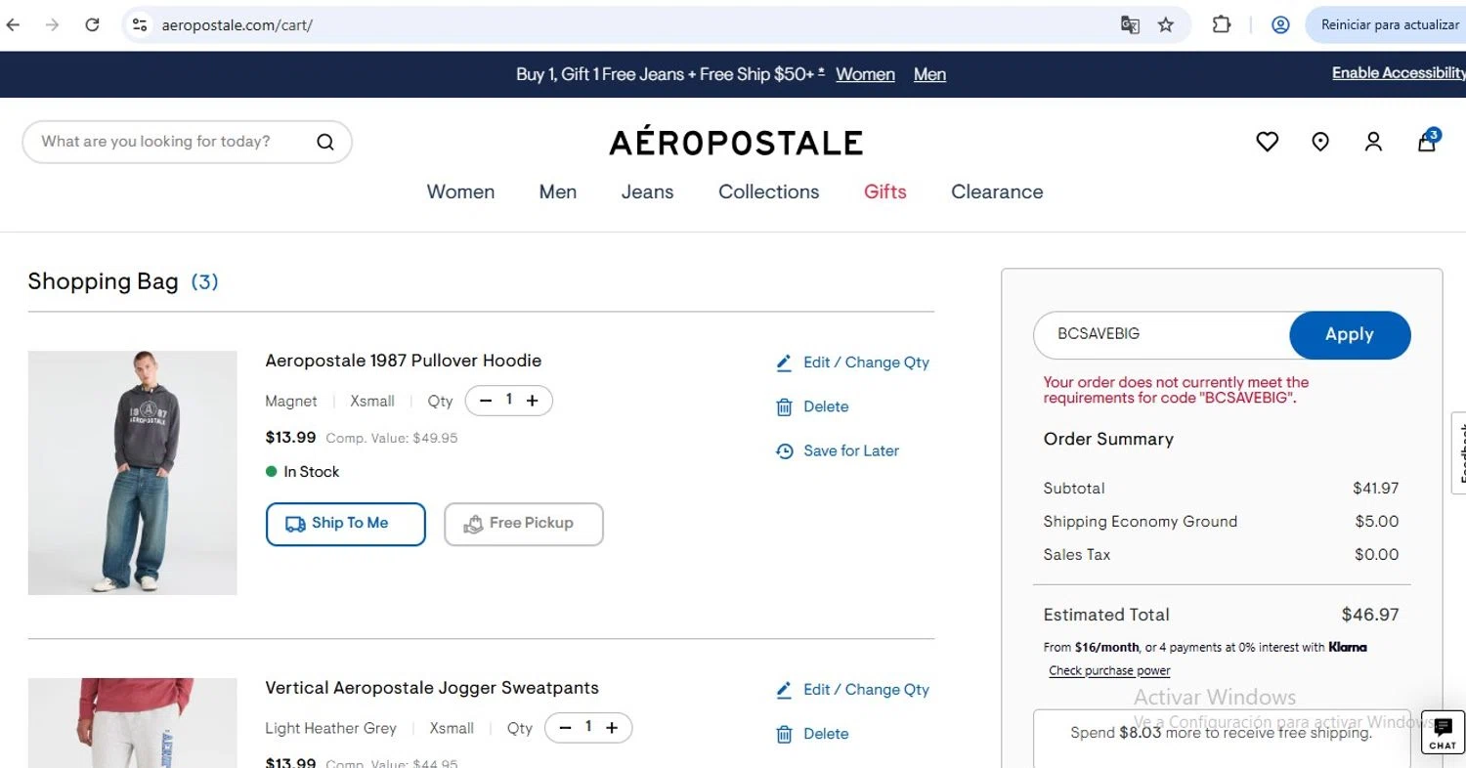1466x768 pixels.
Task: Click the trash icon for jogger sweatpants
Action: pos(784,734)
